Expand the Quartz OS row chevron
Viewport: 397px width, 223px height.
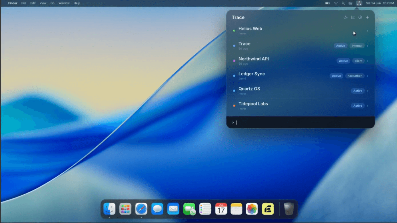click(x=367, y=91)
